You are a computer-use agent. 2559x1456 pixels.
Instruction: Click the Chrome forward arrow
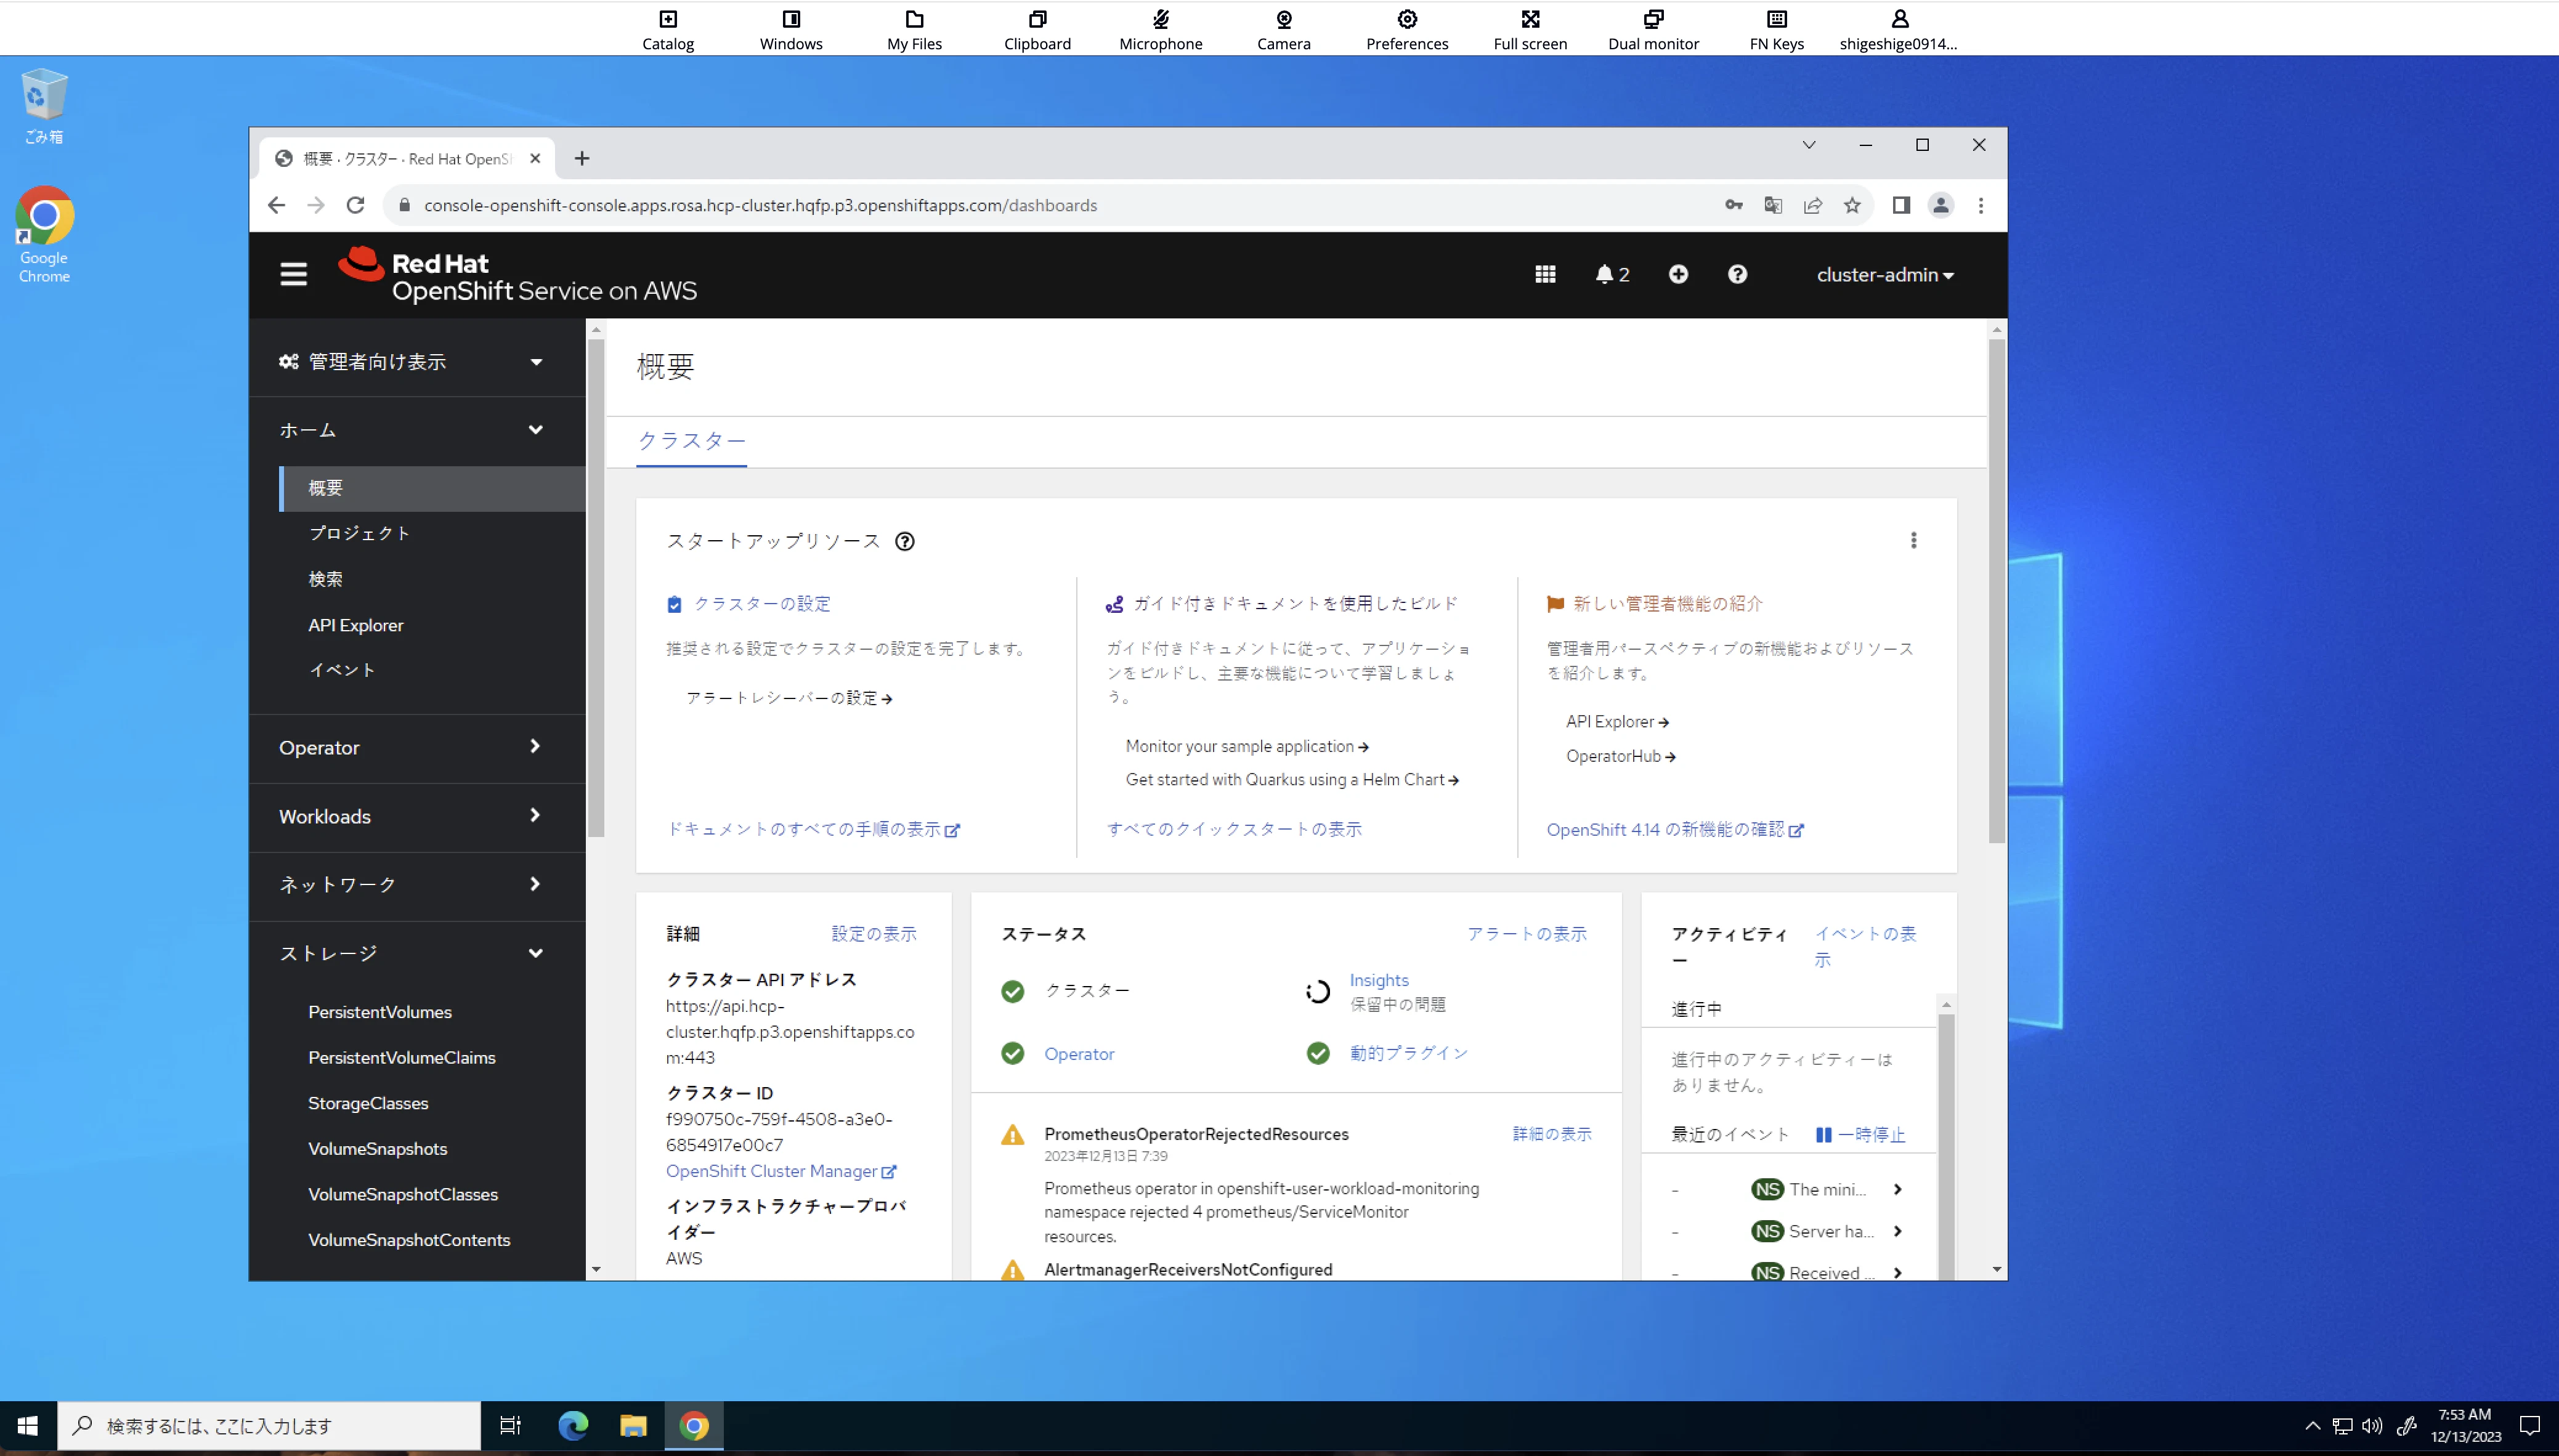(x=316, y=205)
